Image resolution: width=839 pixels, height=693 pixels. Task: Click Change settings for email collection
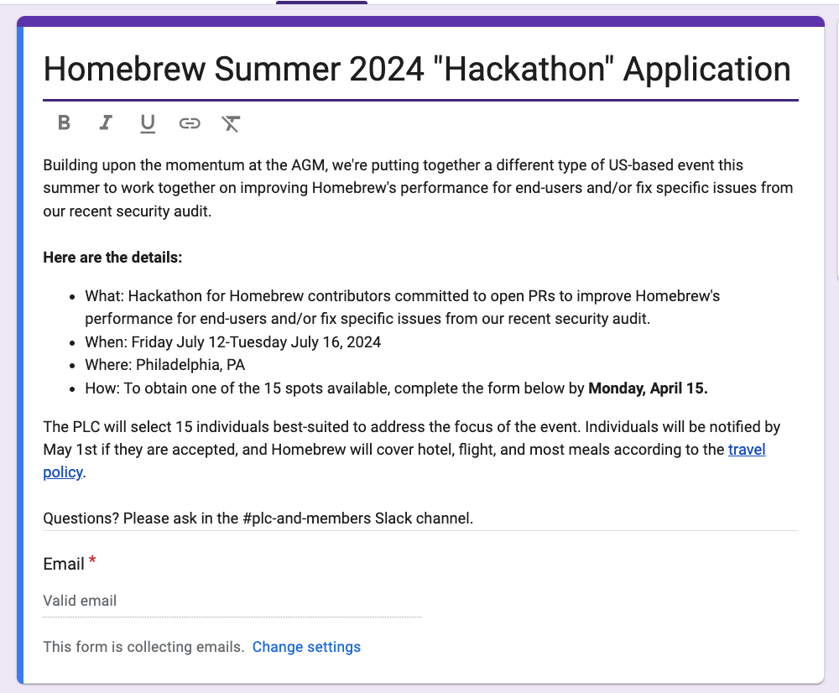coord(306,646)
